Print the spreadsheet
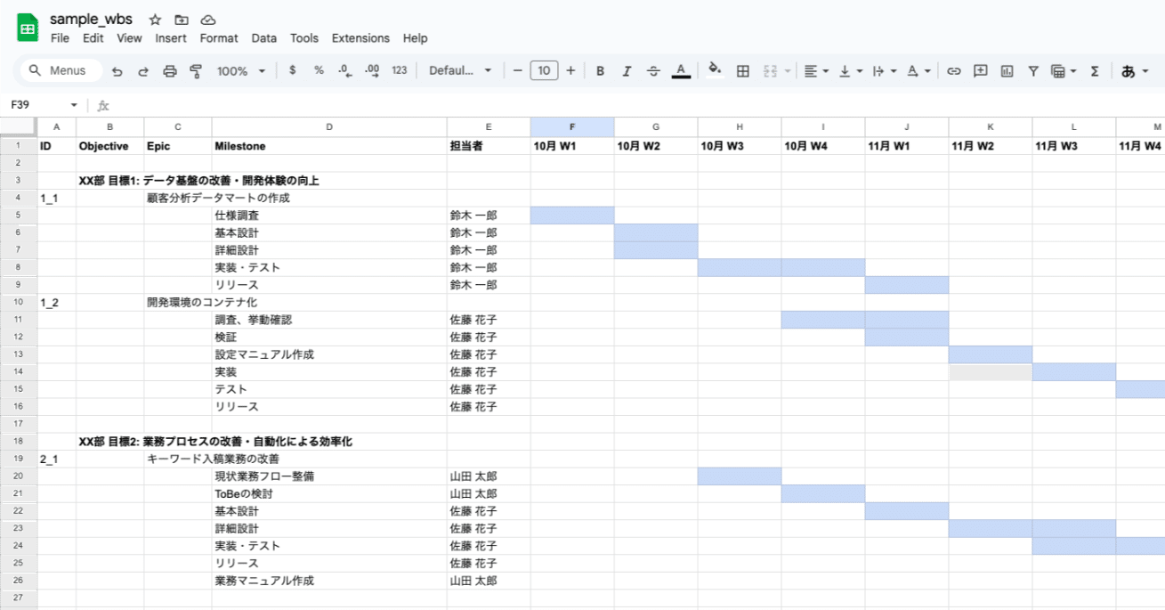This screenshot has width=1165, height=610. (170, 71)
